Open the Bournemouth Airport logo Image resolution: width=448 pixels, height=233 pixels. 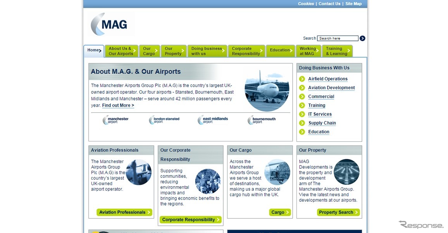(262, 120)
